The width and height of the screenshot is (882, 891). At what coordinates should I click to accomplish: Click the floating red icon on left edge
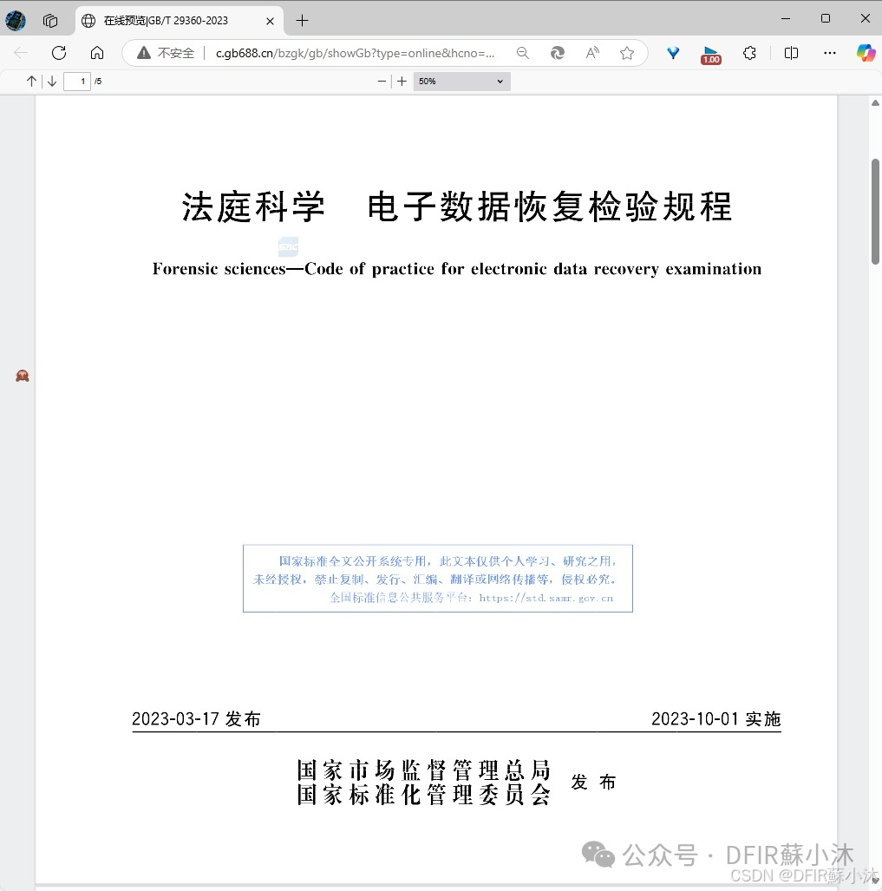(23, 376)
